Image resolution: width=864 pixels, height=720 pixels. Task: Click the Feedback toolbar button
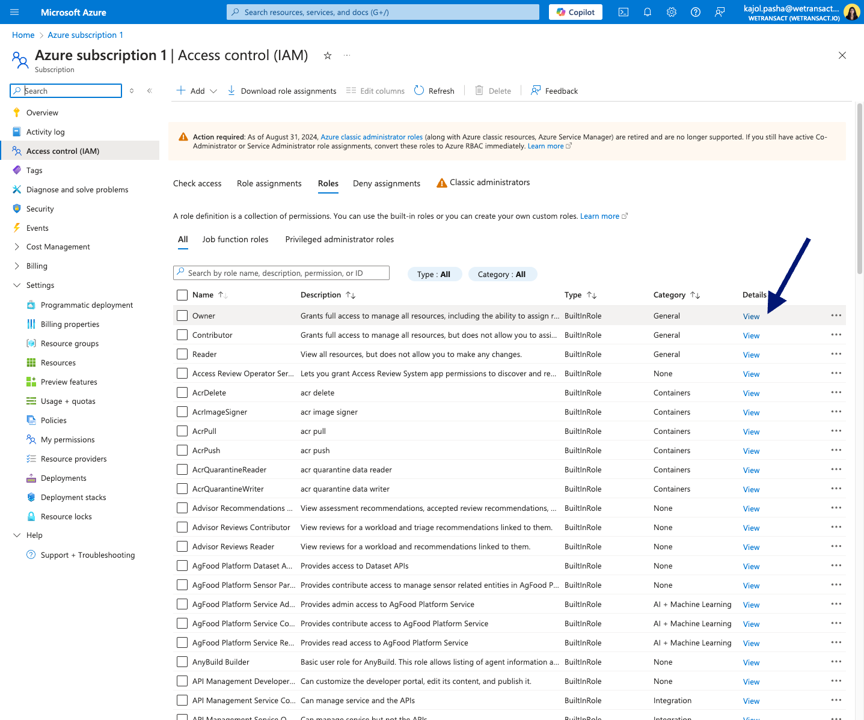tap(554, 91)
